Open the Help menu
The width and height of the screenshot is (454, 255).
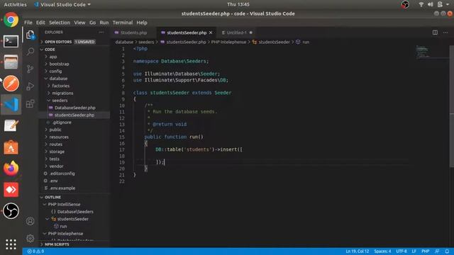(142, 23)
